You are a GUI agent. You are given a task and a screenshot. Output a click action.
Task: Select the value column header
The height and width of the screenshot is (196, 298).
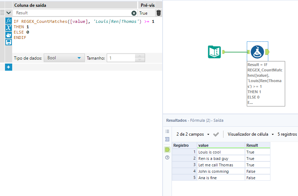221,145
